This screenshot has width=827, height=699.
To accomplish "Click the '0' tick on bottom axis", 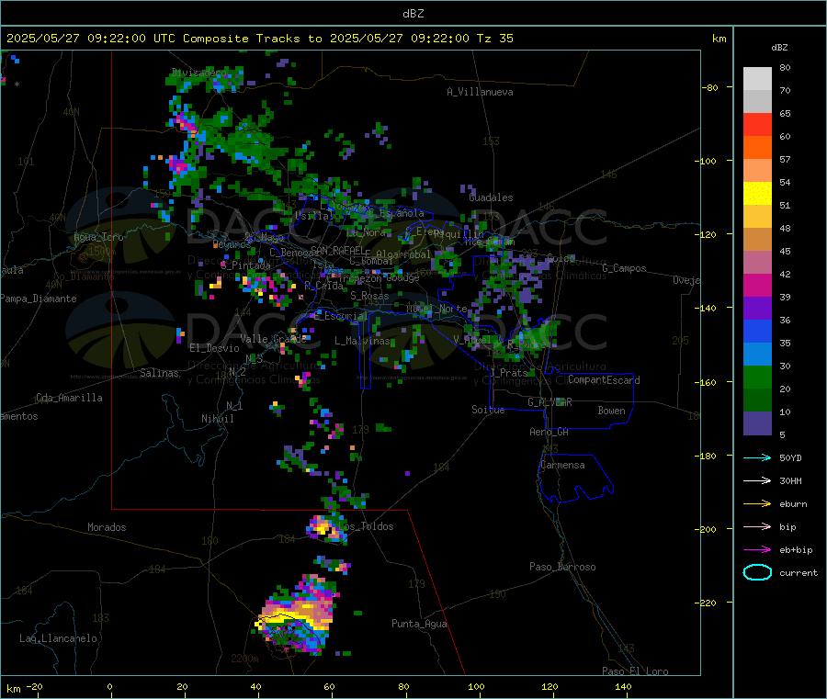I will tap(109, 686).
